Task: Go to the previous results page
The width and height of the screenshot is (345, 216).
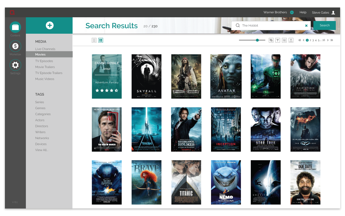Action: coord(303,40)
